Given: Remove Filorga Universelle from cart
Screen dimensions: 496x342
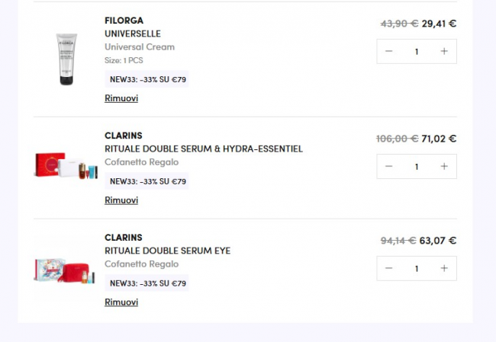Looking at the screenshot, I should tap(121, 98).
